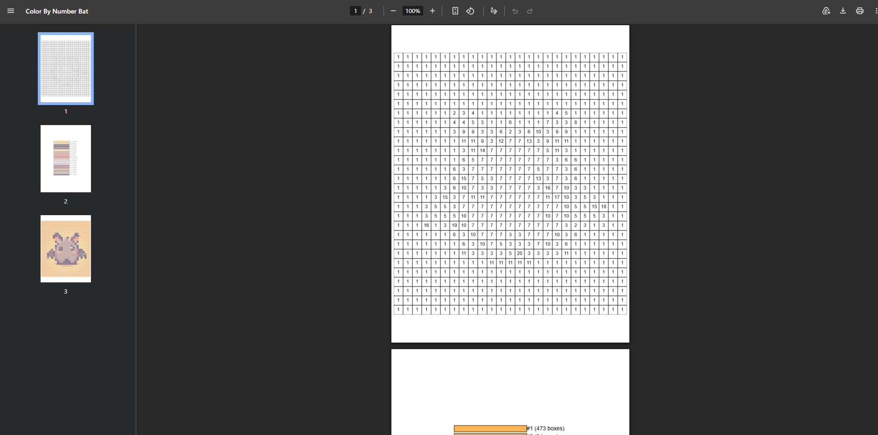878x435 pixels.
Task: Open page 3 colored bat thumbnail
Action: [x=66, y=249]
